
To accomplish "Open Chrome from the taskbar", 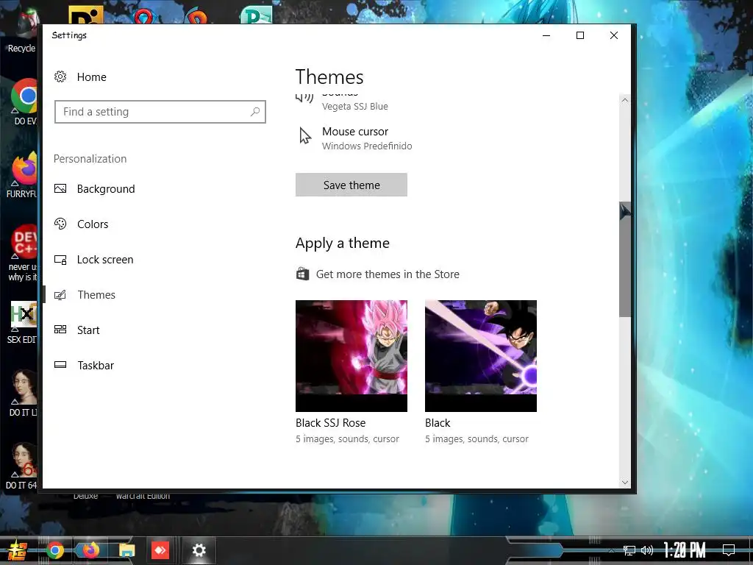I will pos(54,550).
